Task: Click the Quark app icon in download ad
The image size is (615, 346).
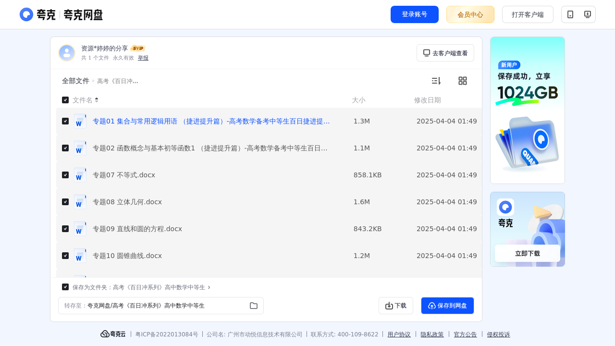Action: 505,207
